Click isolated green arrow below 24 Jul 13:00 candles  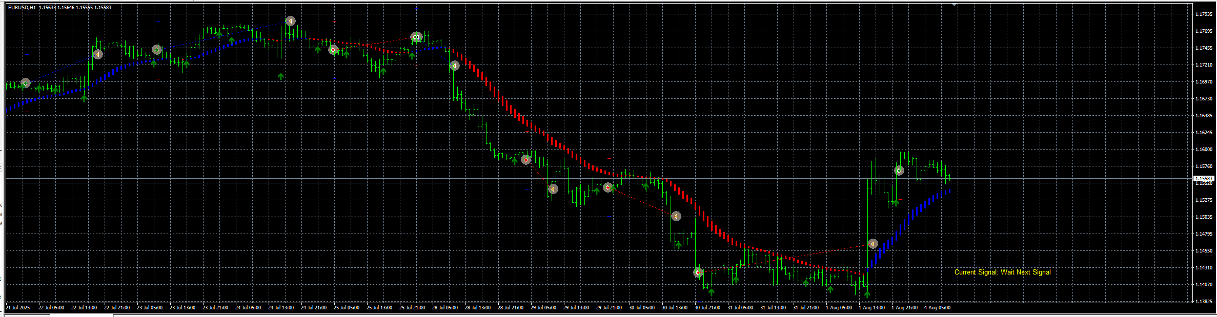281,76
